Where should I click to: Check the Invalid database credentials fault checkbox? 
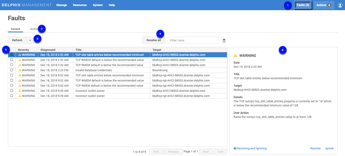pyautogui.click(x=12, y=70)
